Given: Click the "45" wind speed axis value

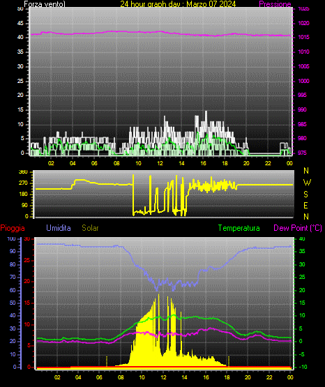Looking at the screenshot, I should click(x=20, y=23).
